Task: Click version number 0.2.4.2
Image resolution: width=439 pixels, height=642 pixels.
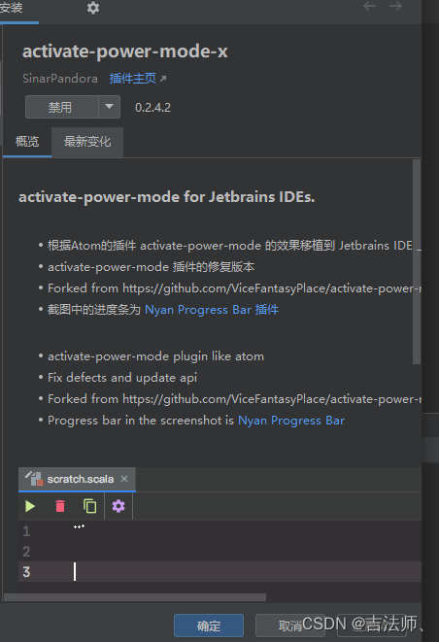Action: pos(152,108)
